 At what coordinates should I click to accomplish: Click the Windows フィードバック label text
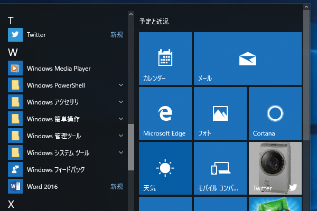pos(56,170)
